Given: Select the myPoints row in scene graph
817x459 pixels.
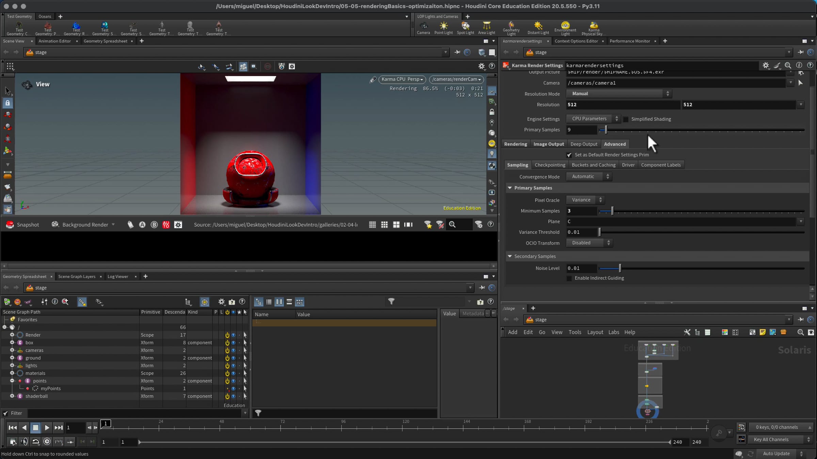Looking at the screenshot, I should [124, 389].
